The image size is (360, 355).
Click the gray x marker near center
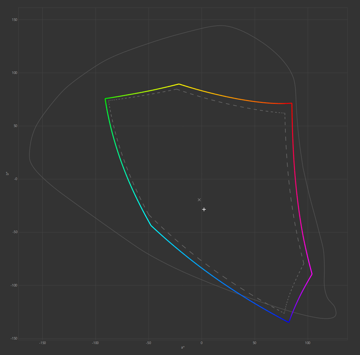(199, 200)
